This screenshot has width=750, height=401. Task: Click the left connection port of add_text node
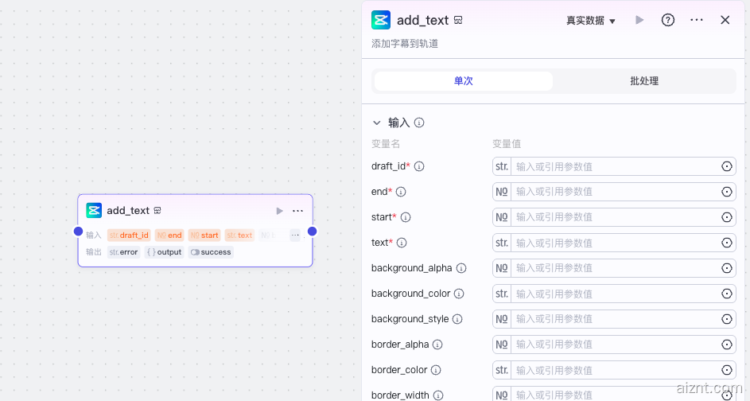point(79,232)
